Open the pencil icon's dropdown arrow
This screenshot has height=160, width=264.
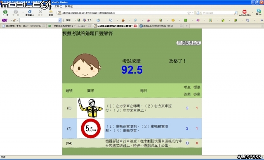(x=17, y=20)
